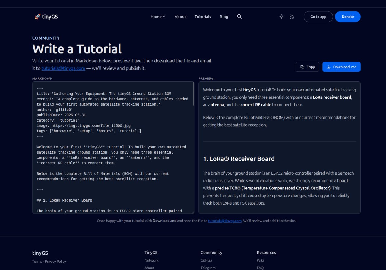Click the "category: 'tutorial'" line in the editor
386x270 pixels.
58,120
